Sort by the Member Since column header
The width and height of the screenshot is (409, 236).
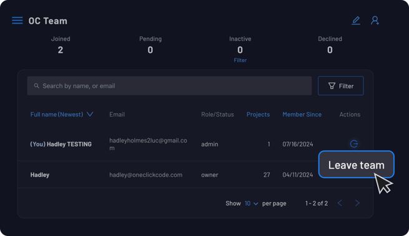(302, 114)
